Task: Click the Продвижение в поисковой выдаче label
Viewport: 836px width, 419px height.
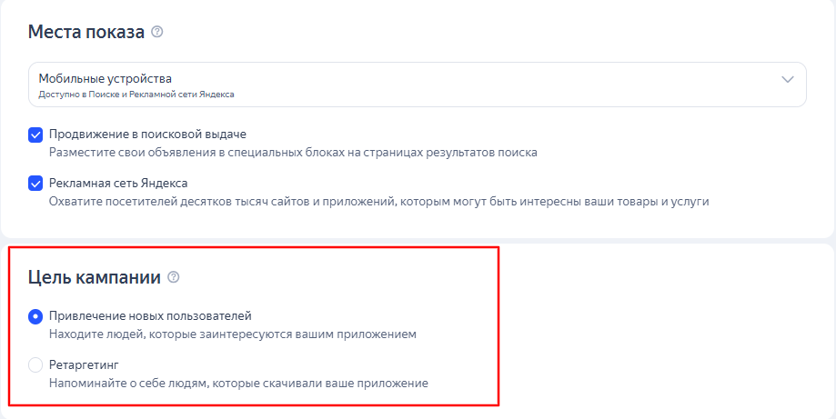Action: [147, 135]
